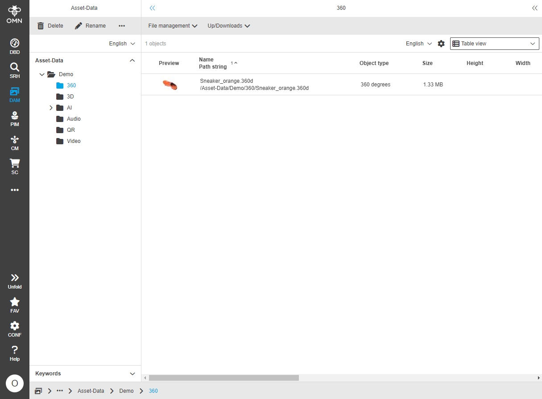Image resolution: width=542 pixels, height=399 pixels.
Task: Click the Rename button
Action: pos(90,26)
